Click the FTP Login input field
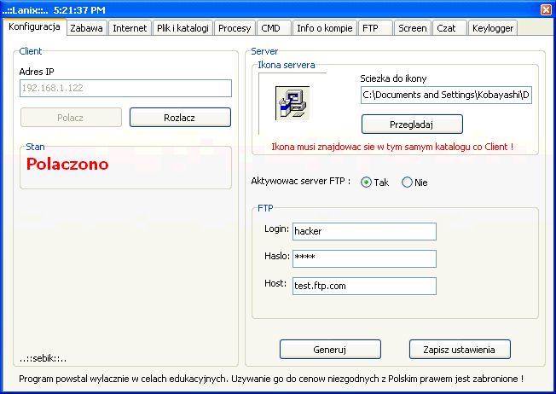The width and height of the screenshot is (556, 394). (364, 232)
